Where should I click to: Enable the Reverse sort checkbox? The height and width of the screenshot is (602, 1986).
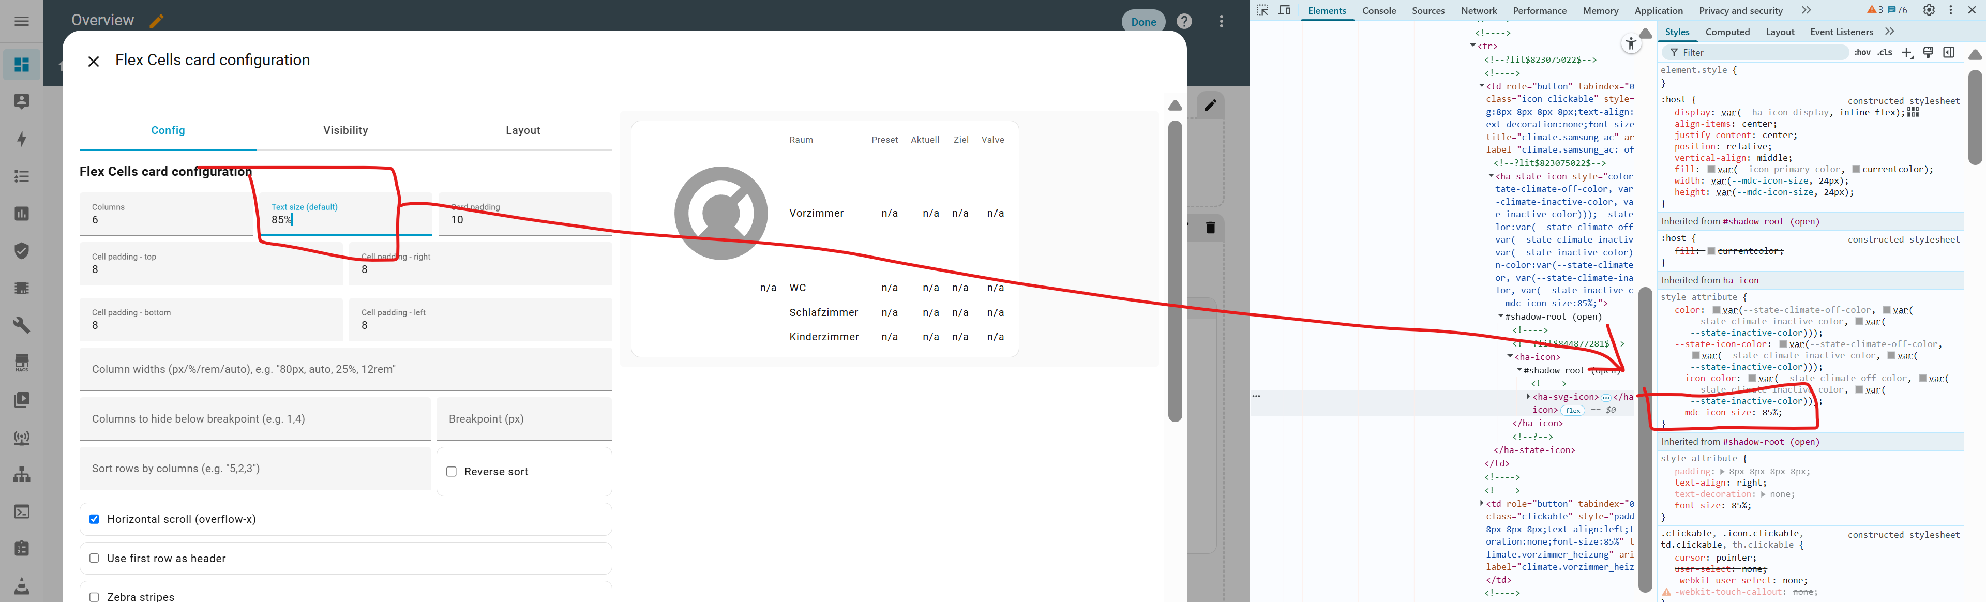(x=452, y=472)
